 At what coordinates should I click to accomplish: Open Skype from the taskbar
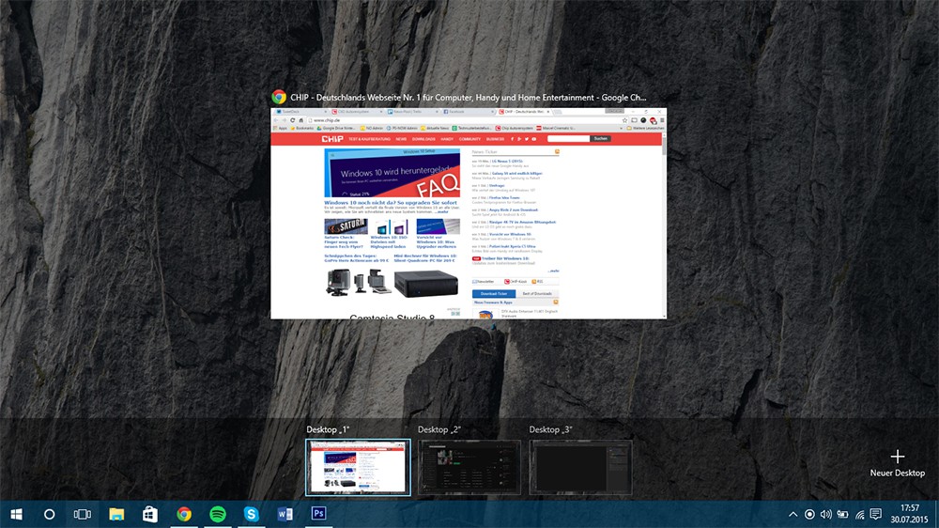(252, 514)
